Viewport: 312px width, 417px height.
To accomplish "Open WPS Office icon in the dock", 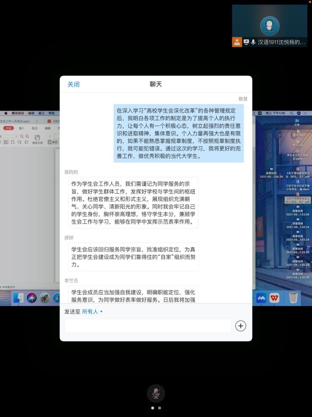I will 274,298.
